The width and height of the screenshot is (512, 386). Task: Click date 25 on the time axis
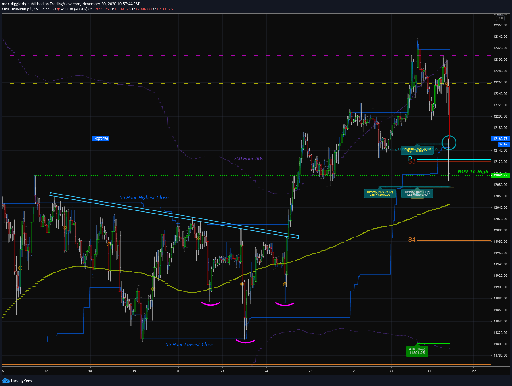coord(311,371)
